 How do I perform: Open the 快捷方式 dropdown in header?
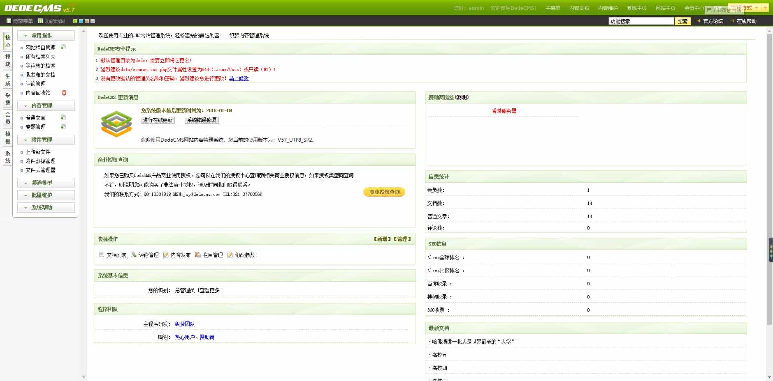(x=745, y=8)
